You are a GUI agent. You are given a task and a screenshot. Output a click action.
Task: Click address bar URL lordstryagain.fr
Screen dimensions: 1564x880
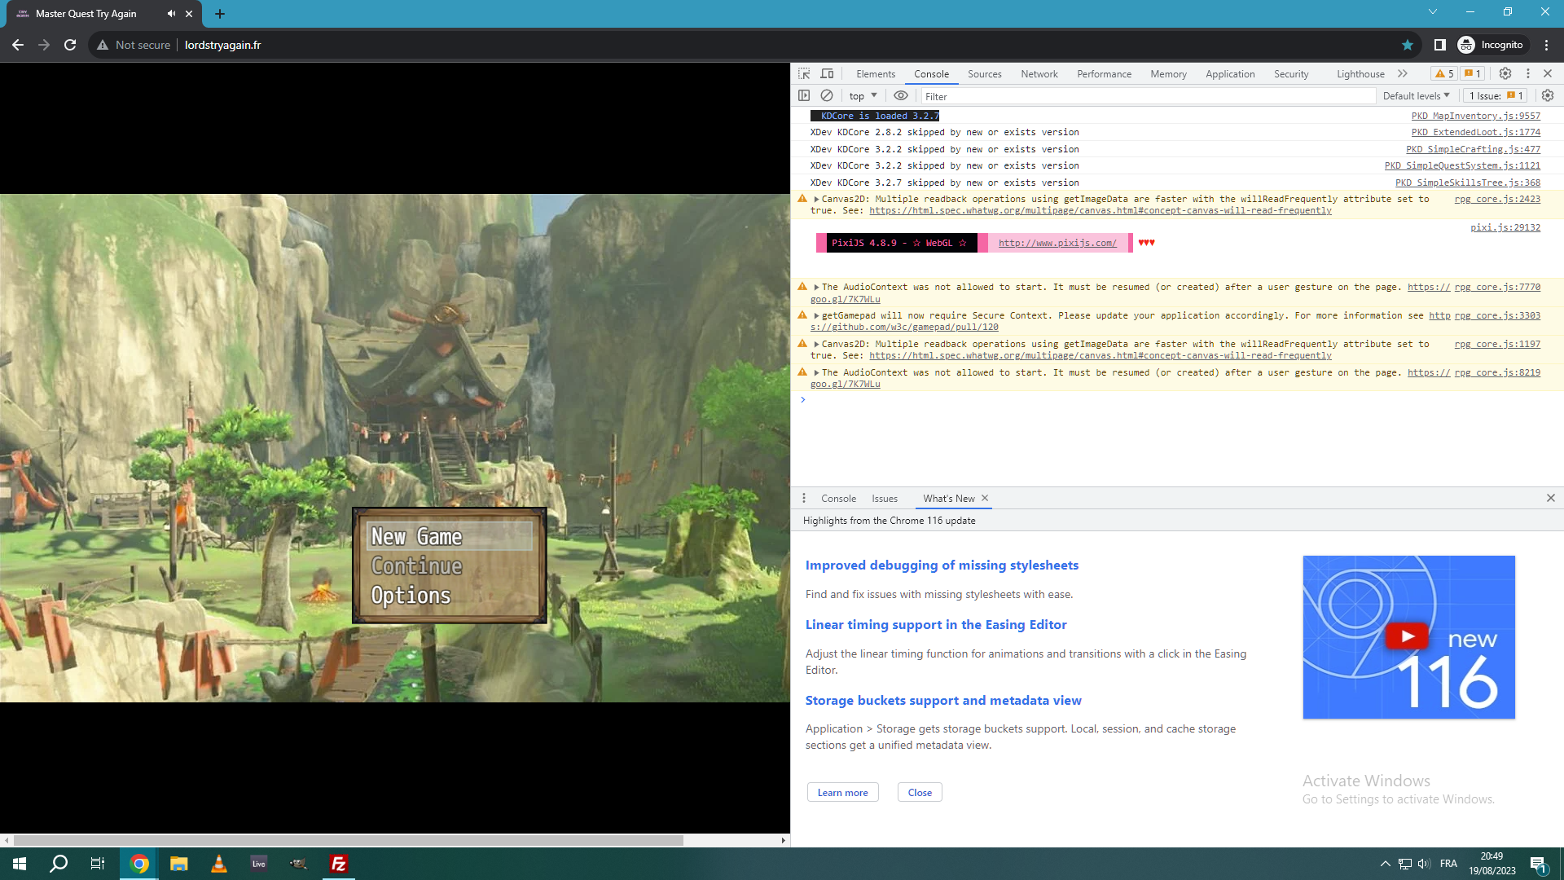223,45
